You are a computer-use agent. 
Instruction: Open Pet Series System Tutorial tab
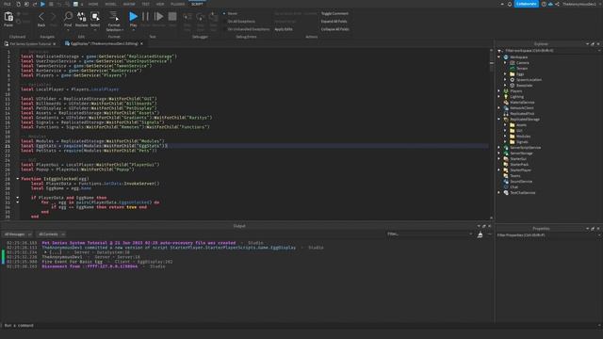coord(30,44)
